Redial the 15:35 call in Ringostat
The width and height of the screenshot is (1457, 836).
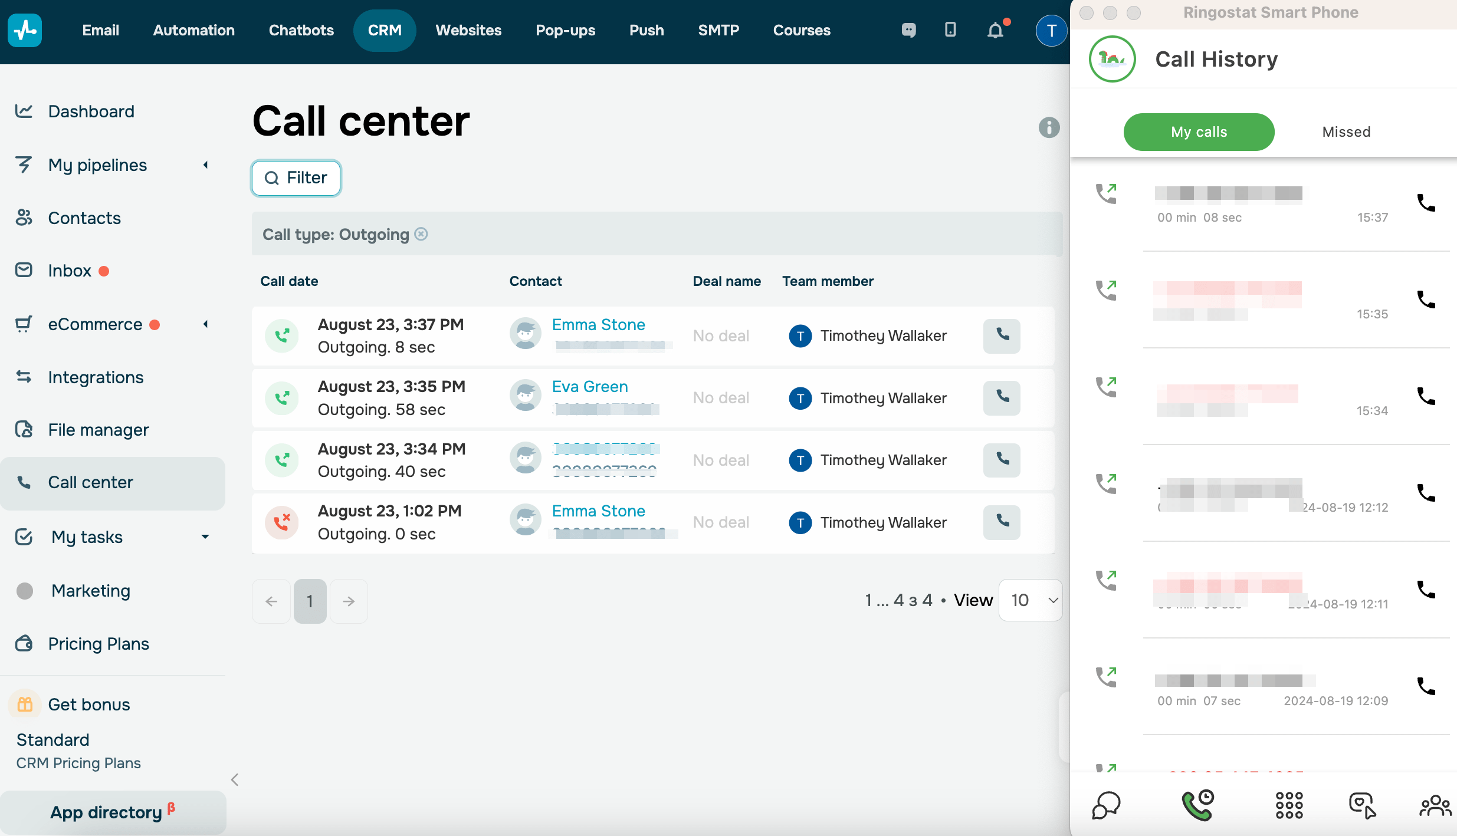click(x=1426, y=299)
